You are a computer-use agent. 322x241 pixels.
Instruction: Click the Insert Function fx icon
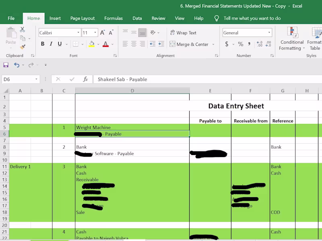(x=85, y=79)
